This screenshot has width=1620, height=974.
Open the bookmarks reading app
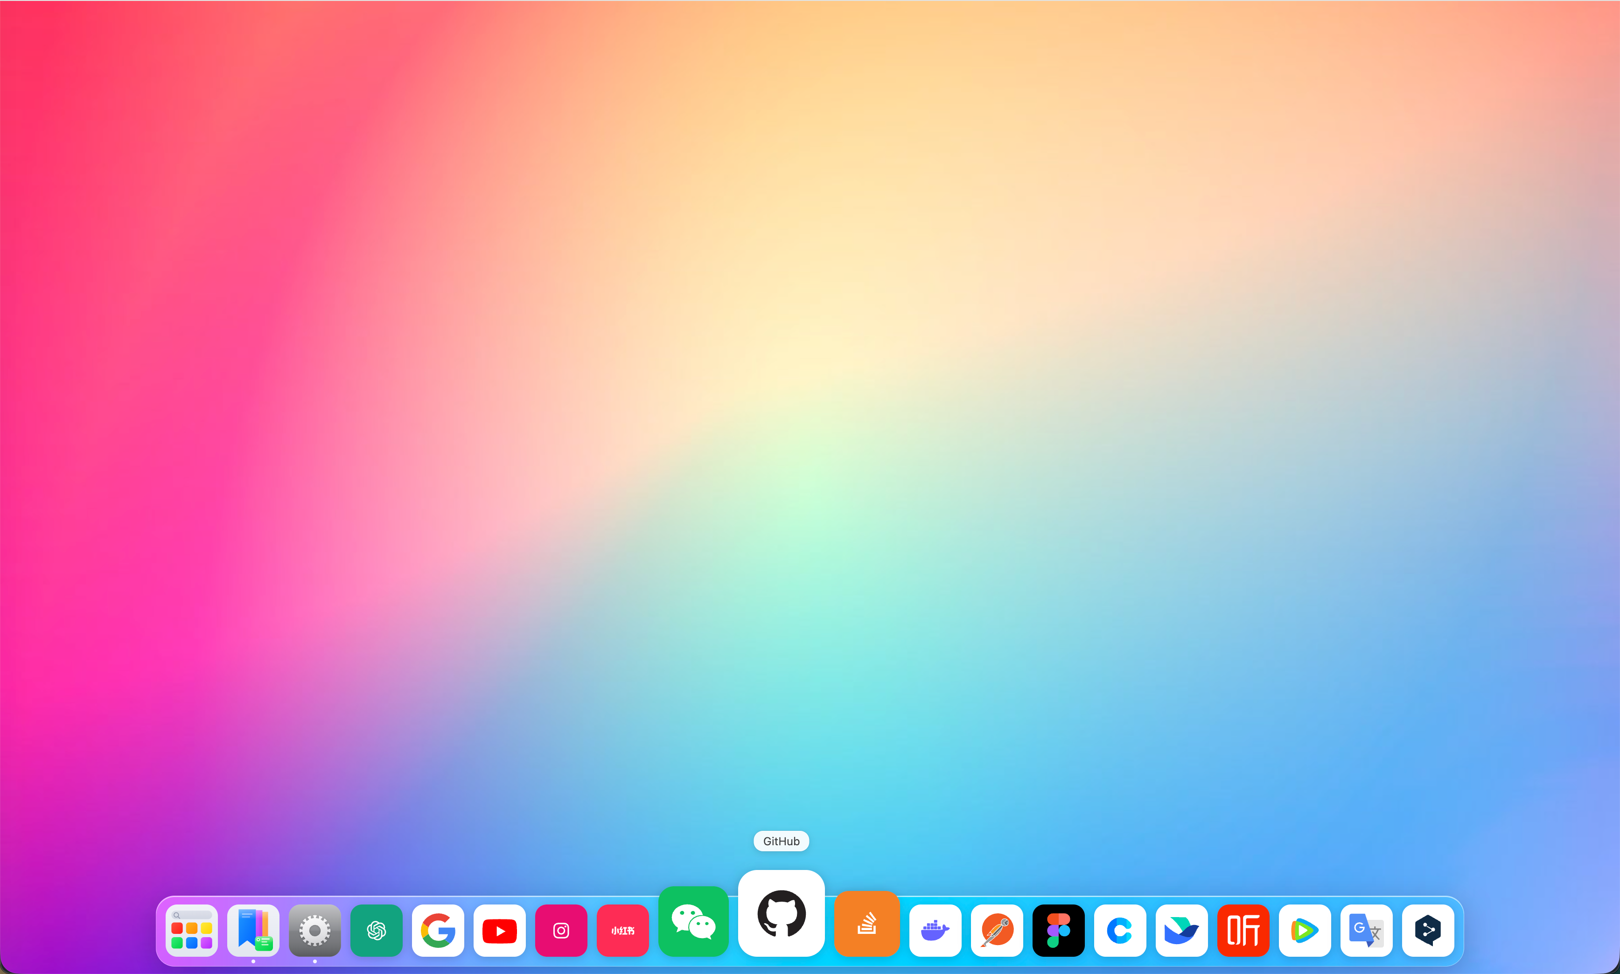point(253,930)
